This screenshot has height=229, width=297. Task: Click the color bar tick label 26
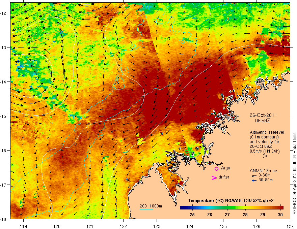[210, 215]
